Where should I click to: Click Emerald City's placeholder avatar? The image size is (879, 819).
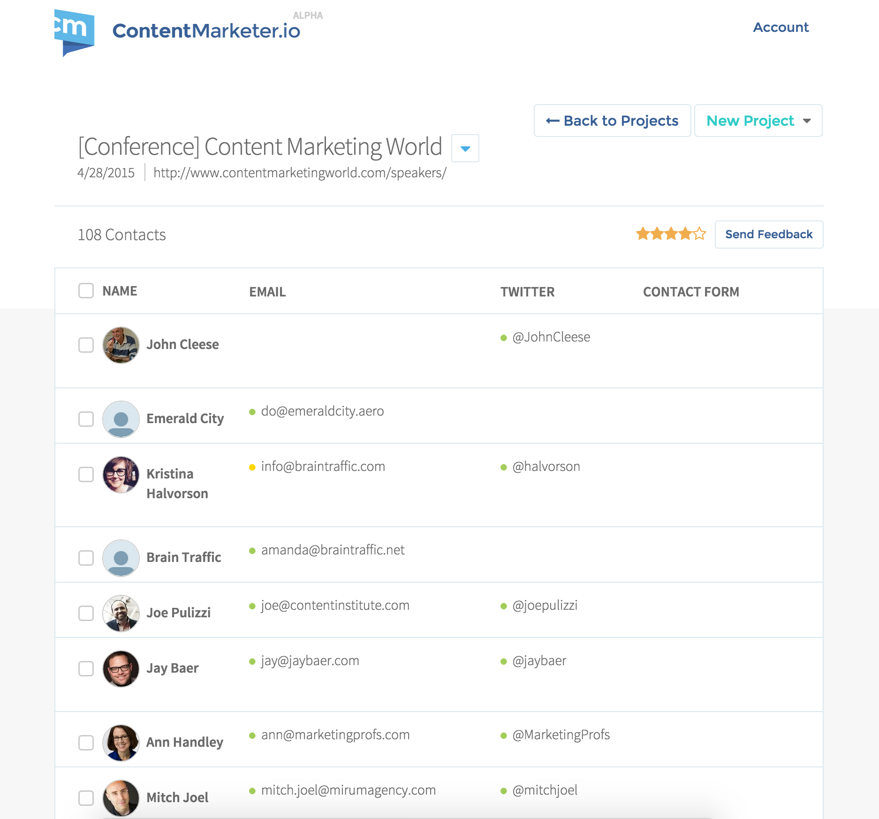(x=121, y=419)
